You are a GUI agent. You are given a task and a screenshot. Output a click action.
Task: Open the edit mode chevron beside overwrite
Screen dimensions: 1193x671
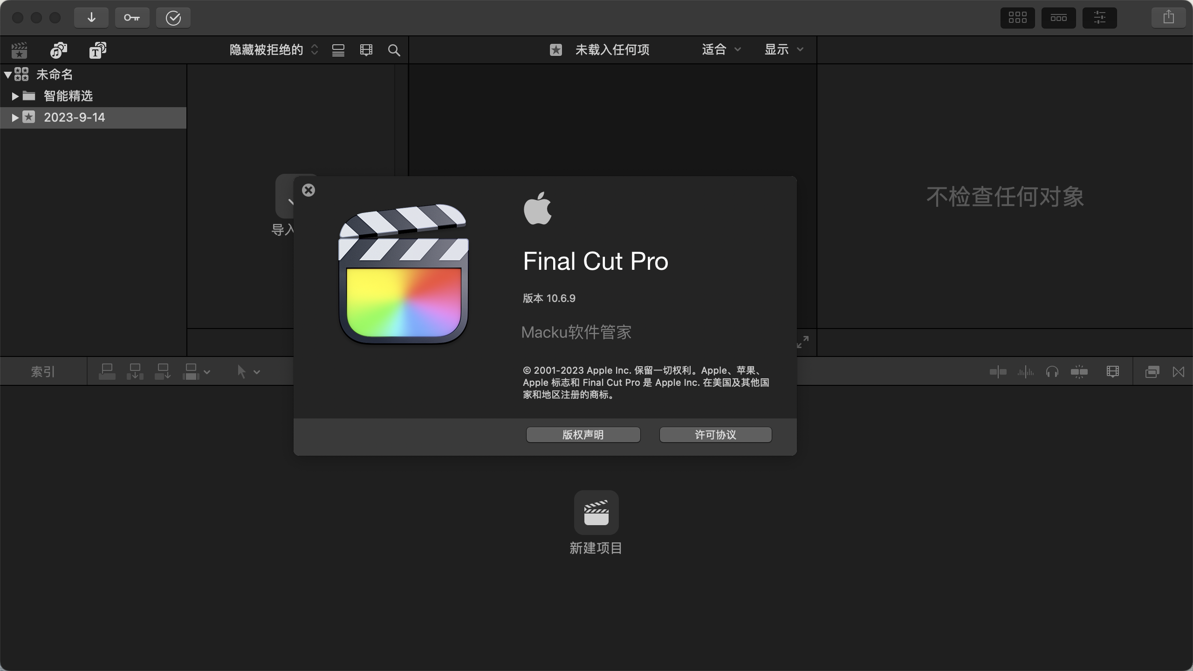[x=207, y=372]
